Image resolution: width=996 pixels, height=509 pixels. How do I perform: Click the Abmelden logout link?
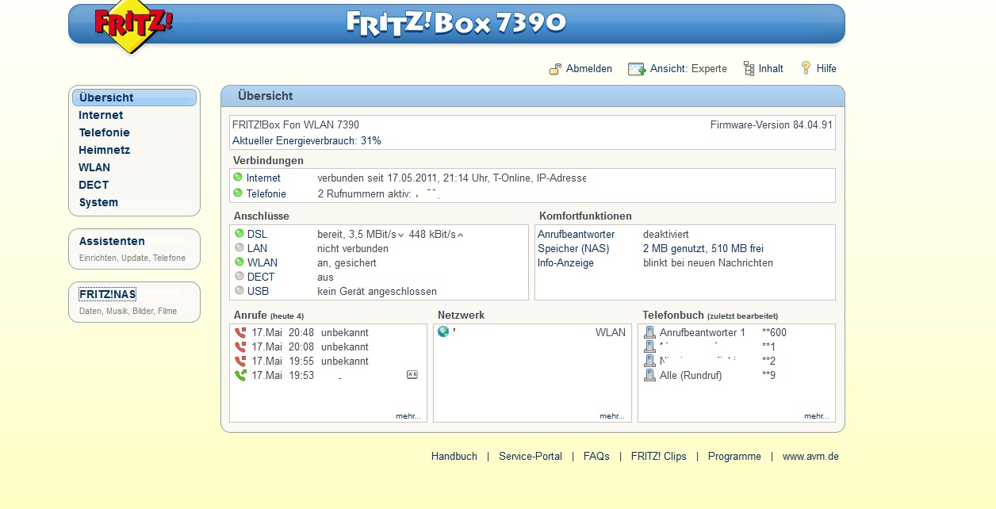589,69
